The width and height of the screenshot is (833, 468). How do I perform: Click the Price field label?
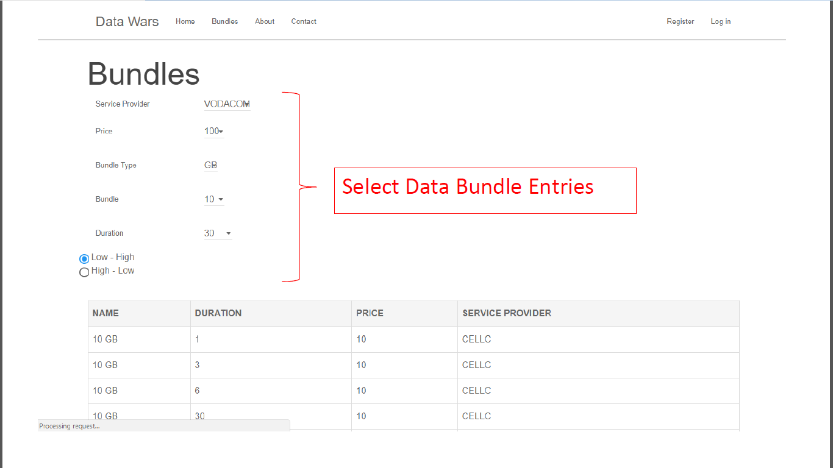coord(104,131)
